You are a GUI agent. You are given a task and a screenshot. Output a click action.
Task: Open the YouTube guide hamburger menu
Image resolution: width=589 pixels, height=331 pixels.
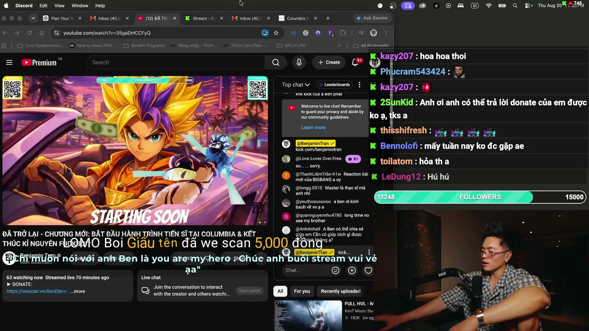(9, 63)
